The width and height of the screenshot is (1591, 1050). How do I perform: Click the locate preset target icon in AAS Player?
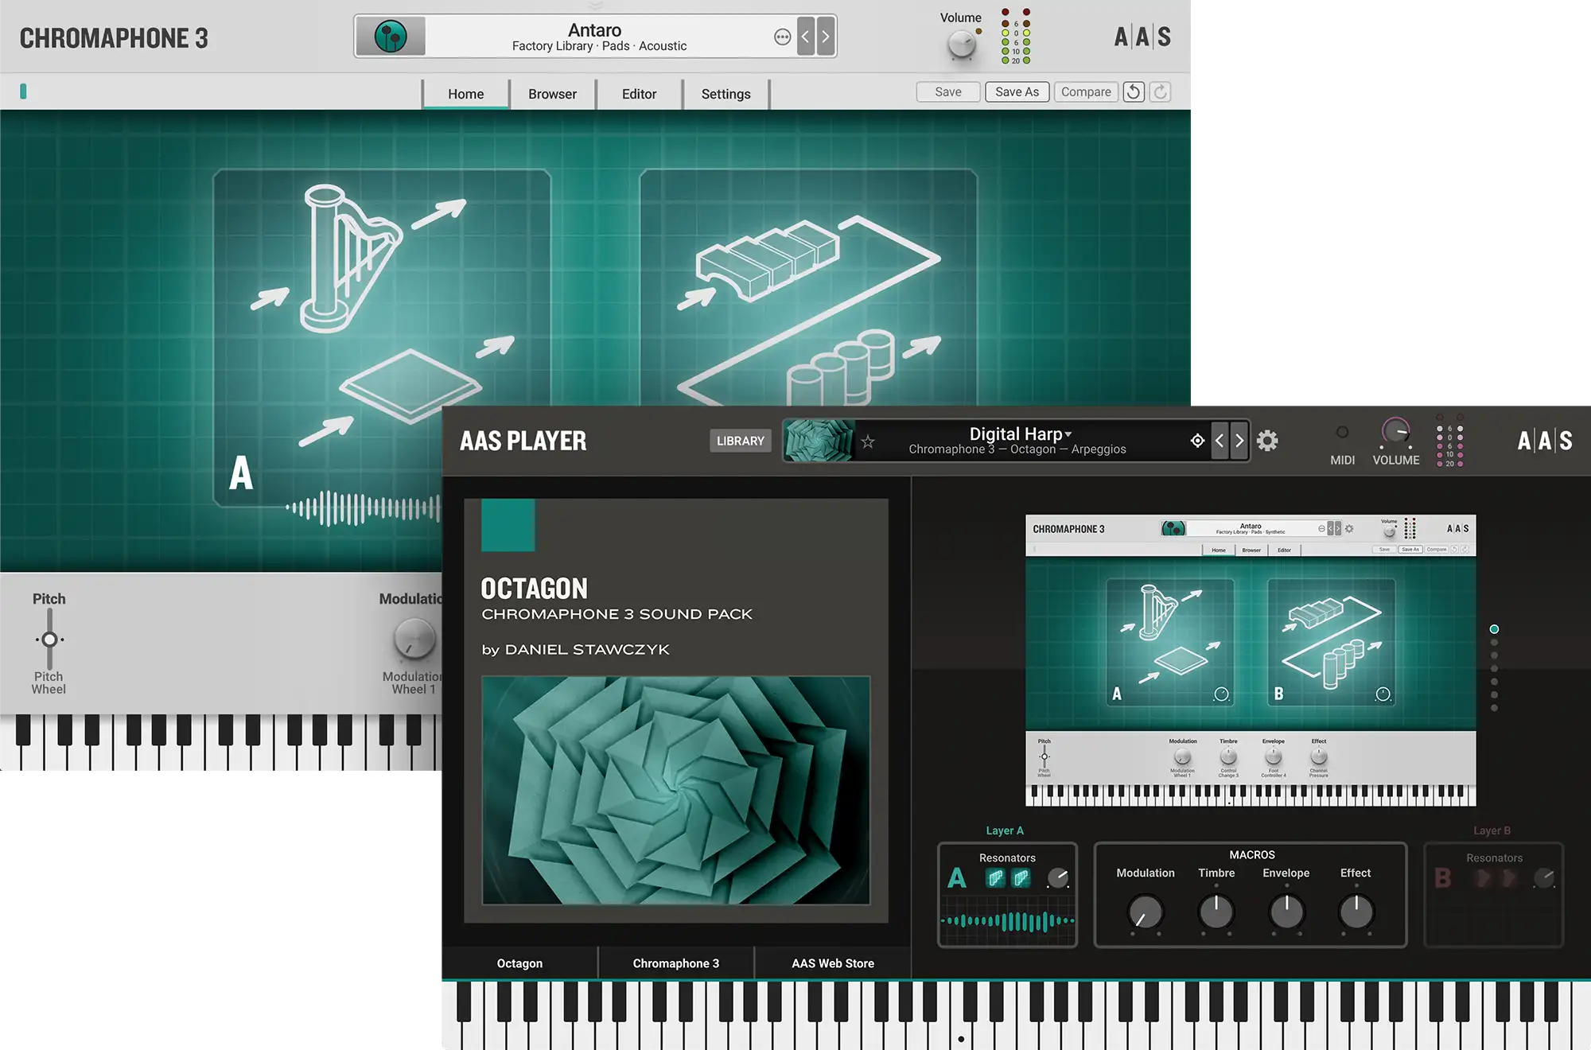click(x=1197, y=441)
